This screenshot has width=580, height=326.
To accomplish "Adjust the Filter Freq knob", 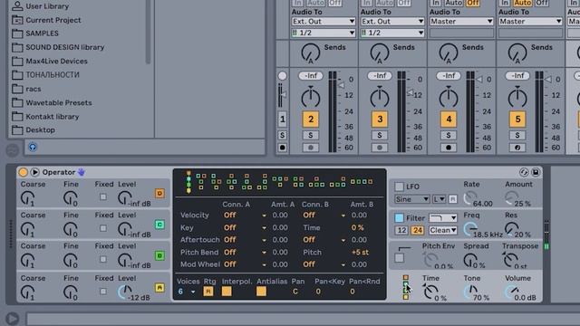I will [x=470, y=229].
